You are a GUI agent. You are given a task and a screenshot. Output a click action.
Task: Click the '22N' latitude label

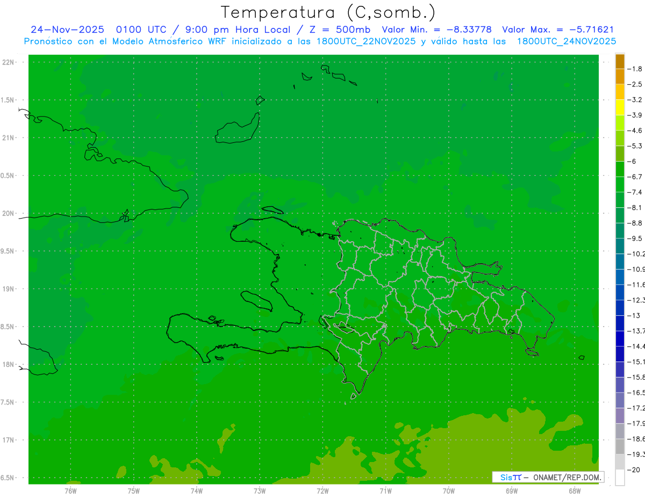tap(9, 62)
